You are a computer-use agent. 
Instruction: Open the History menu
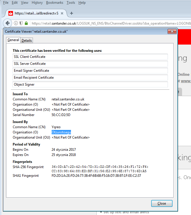coord(37,3)
